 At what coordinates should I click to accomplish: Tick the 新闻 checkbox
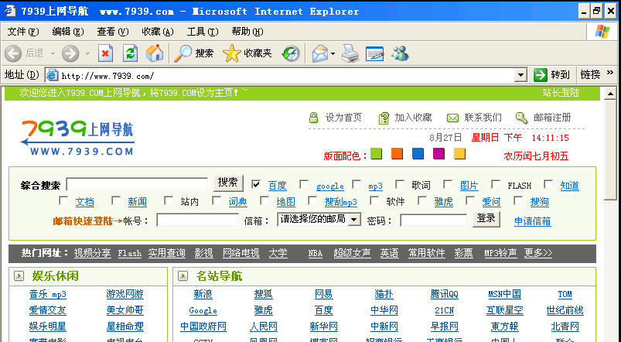pyautogui.click(x=116, y=200)
